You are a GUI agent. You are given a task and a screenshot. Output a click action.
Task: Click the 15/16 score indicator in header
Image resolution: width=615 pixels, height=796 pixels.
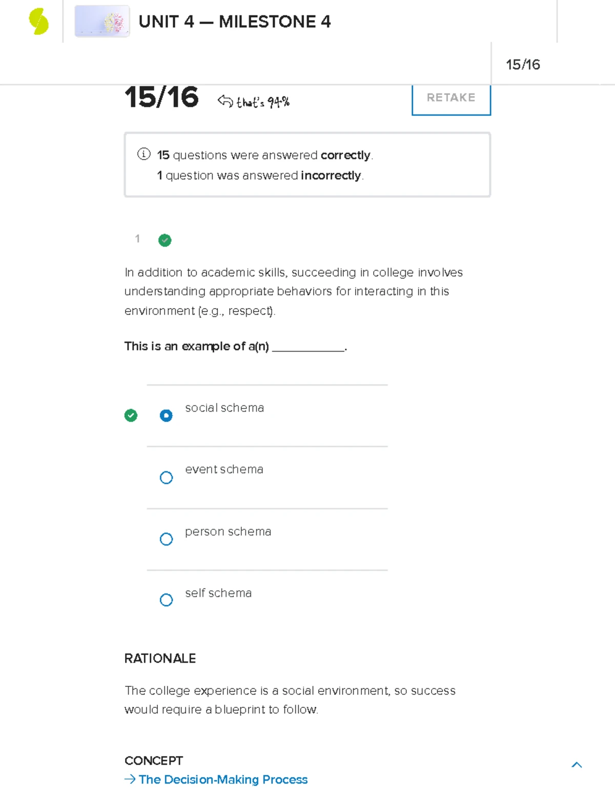(523, 65)
